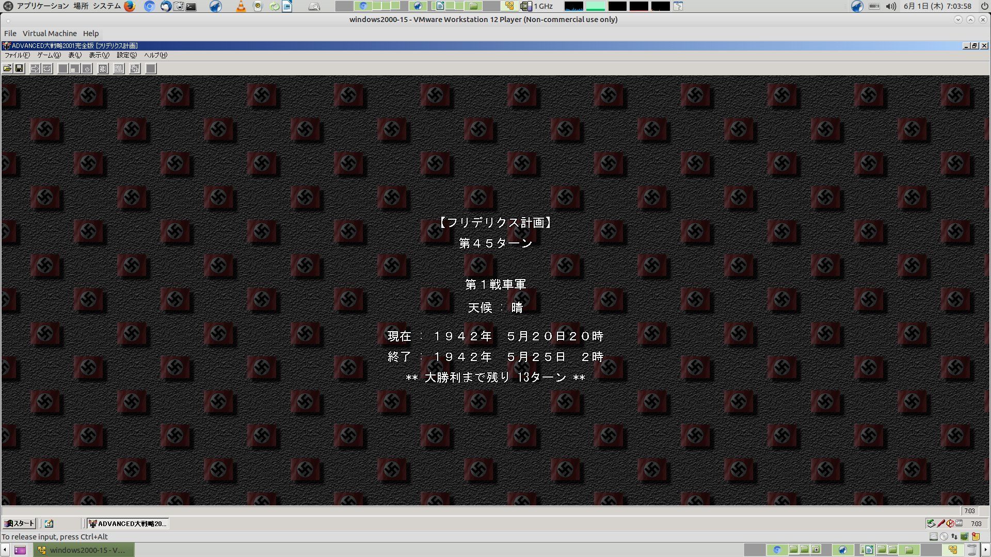The height and width of the screenshot is (557, 991).
Task: Open アプリケーション menu in top panel
Action: coord(43,6)
